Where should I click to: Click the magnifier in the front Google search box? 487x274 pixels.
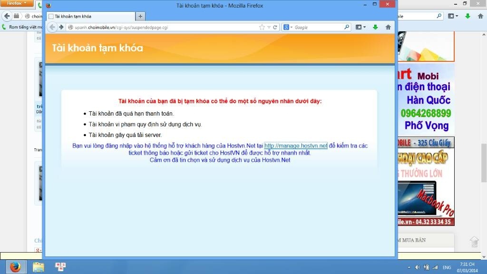(347, 27)
